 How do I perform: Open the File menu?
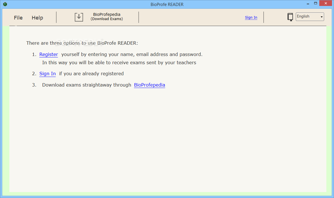coord(18,18)
